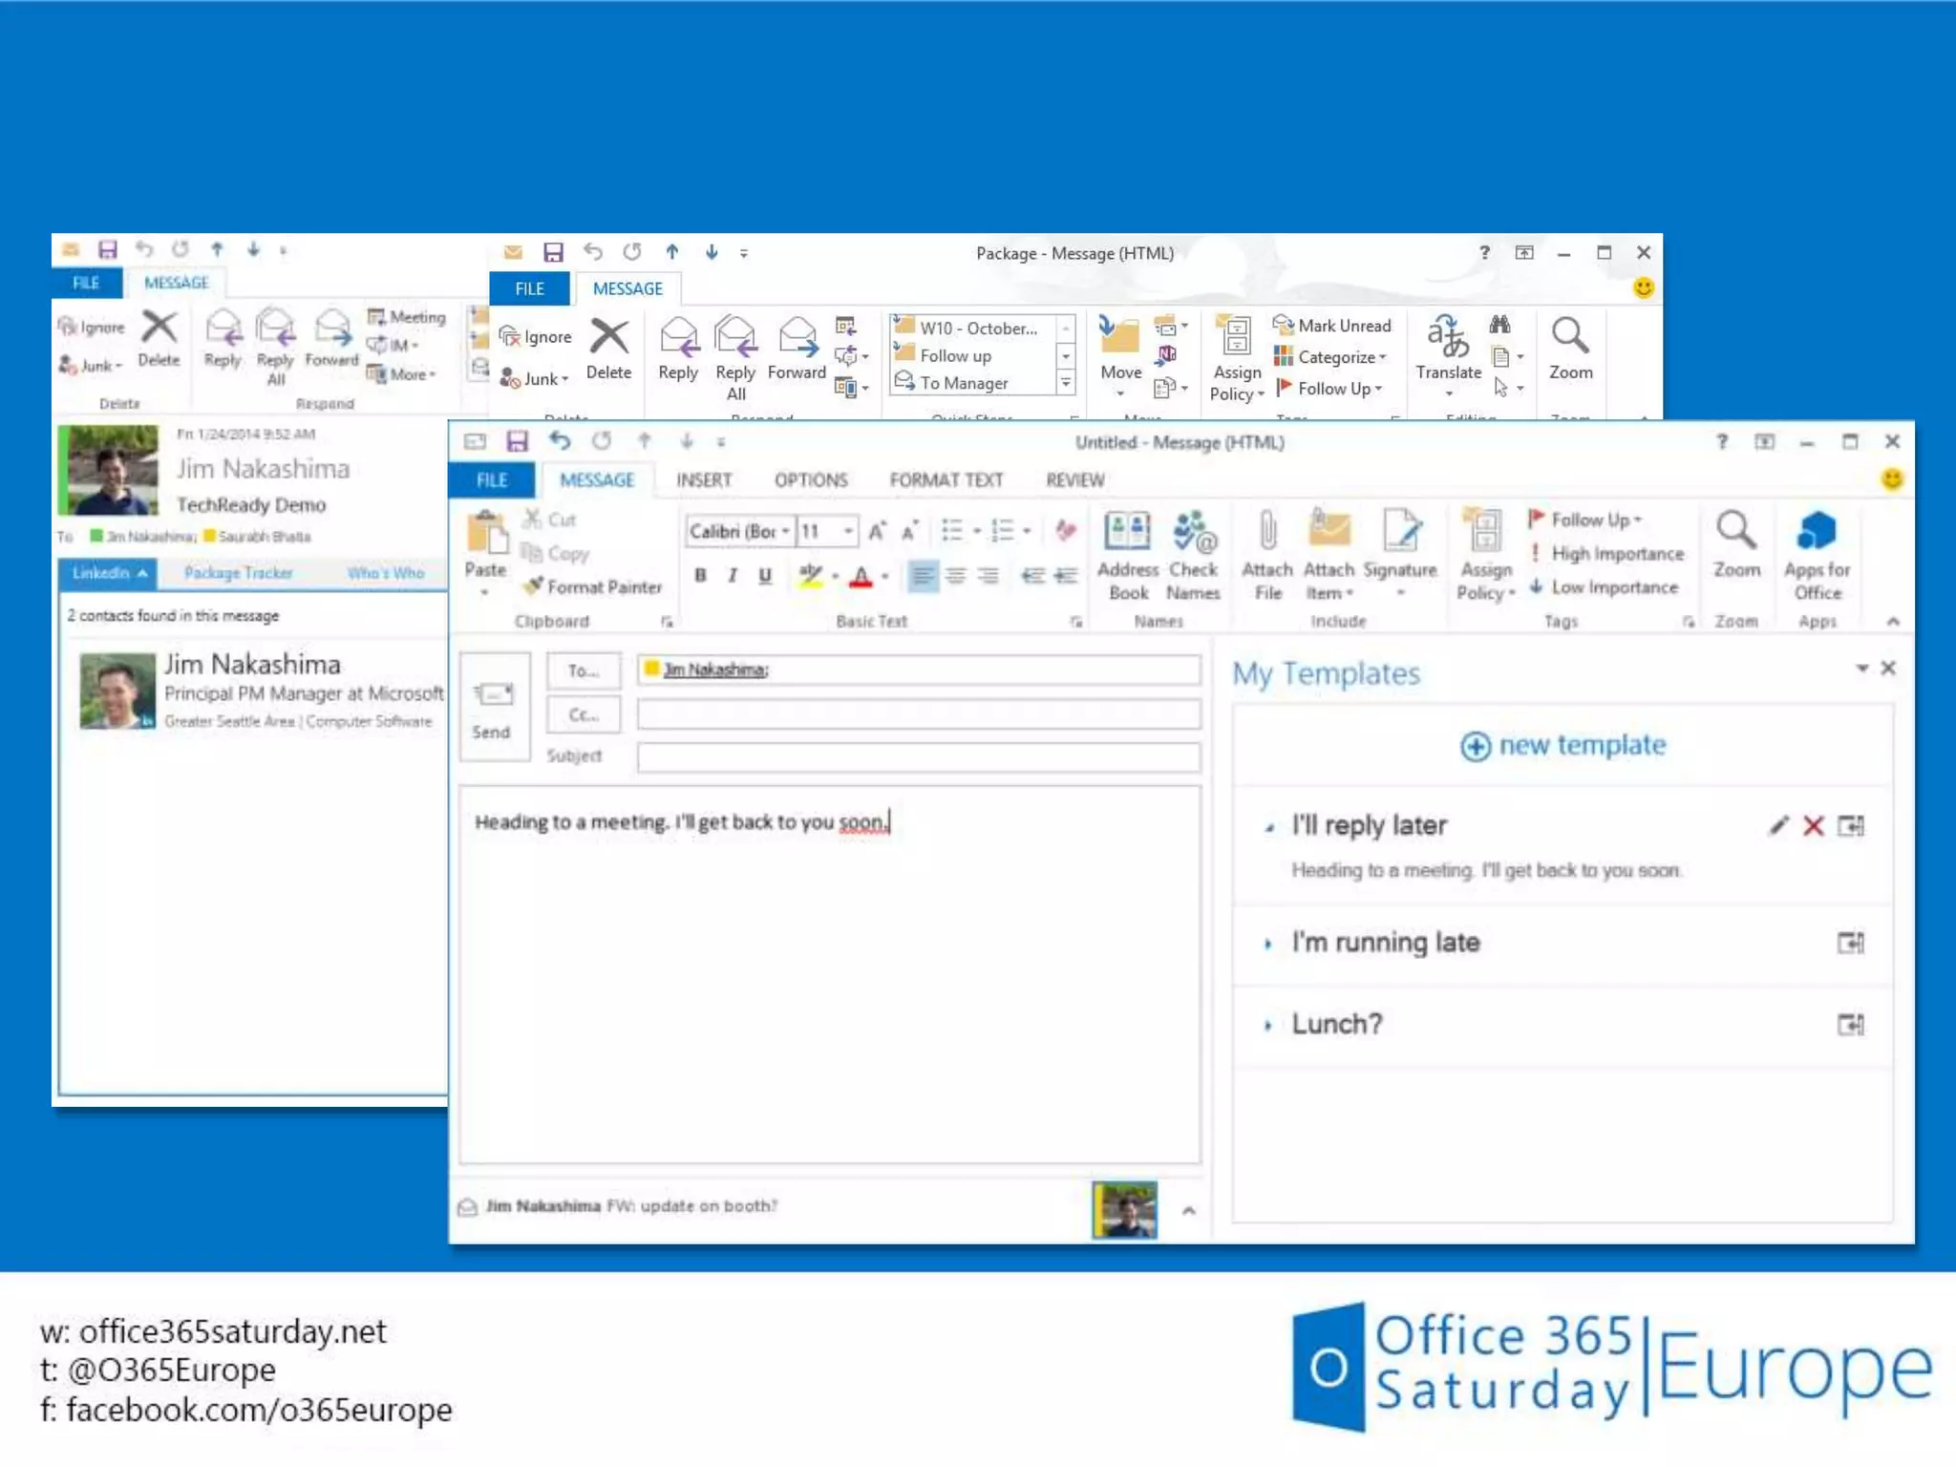The width and height of the screenshot is (1956, 1467).
Task: Edit the I'll reply later template
Action: point(1777,826)
